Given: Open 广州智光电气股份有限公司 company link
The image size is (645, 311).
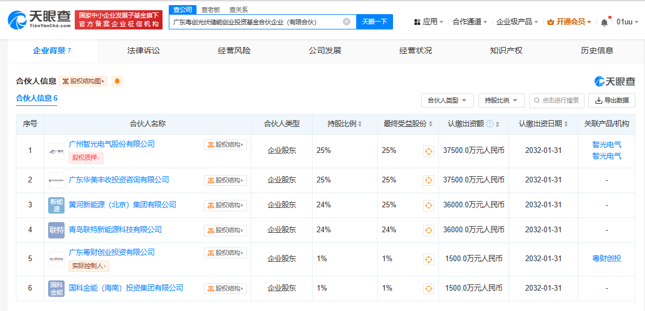Looking at the screenshot, I should pyautogui.click(x=112, y=144).
